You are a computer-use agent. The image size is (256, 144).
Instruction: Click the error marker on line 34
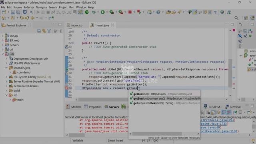point(67,88)
